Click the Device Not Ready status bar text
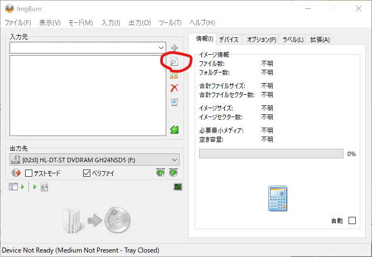Image resolution: width=372 pixels, height=257 pixels. [80, 250]
